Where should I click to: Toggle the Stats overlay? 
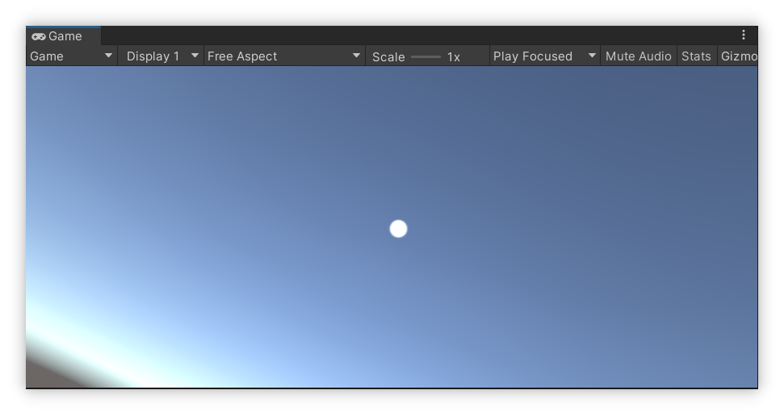[x=696, y=56]
